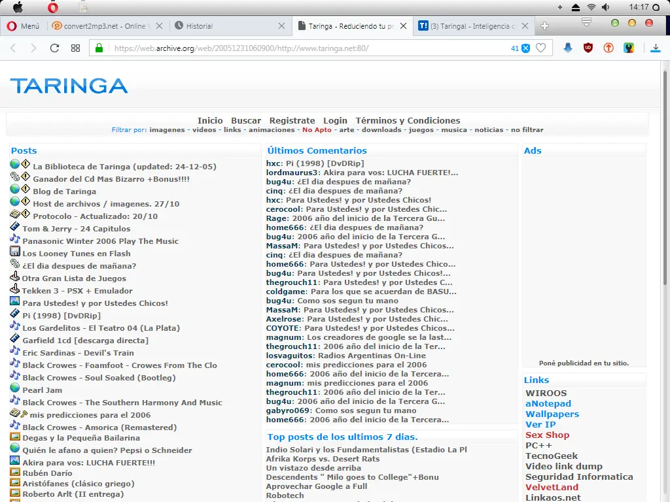The height and width of the screenshot is (502, 670).
Task: Close the active Taringa tab
Action: 404,26
